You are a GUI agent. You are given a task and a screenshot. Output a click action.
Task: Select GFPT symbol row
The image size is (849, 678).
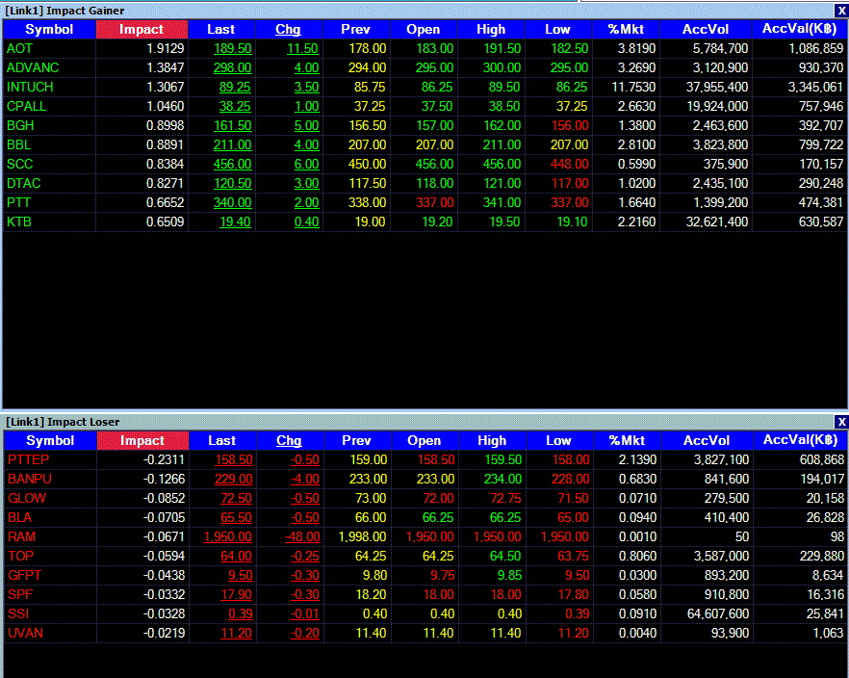click(24, 575)
